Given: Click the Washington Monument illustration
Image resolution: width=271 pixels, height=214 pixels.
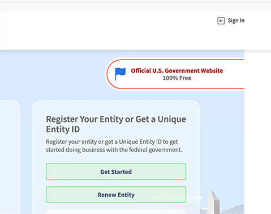Looking at the screenshot, I should (x=213, y=202).
